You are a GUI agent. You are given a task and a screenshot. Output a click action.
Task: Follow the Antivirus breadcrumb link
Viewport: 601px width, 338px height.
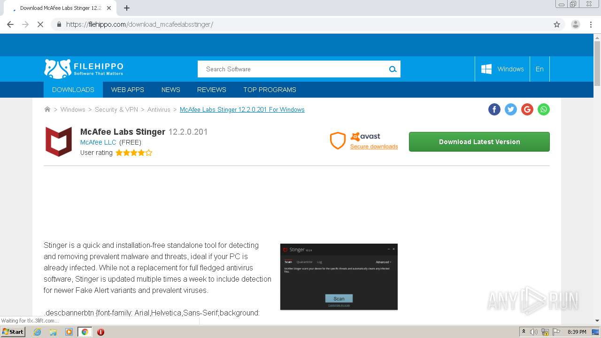[x=159, y=109]
